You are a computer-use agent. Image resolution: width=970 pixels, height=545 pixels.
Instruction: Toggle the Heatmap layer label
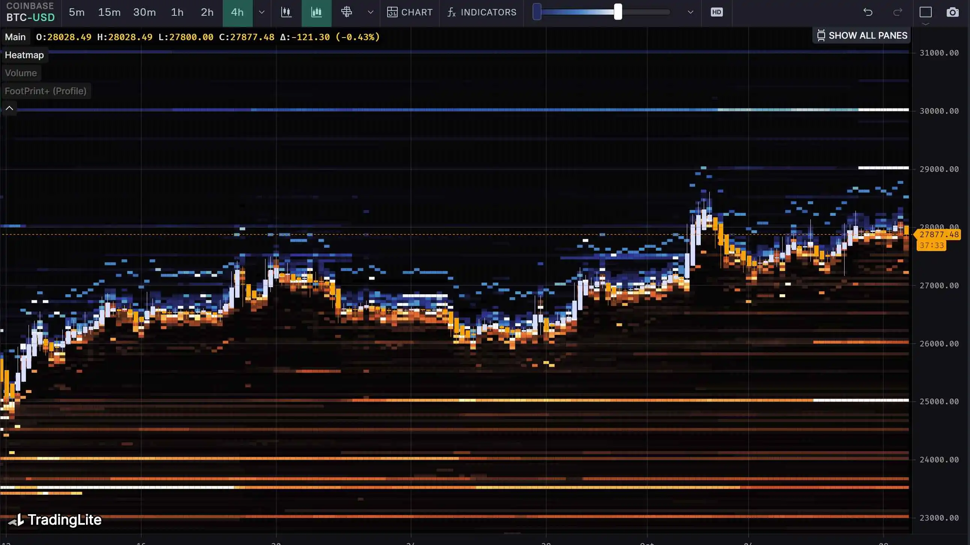coord(24,55)
